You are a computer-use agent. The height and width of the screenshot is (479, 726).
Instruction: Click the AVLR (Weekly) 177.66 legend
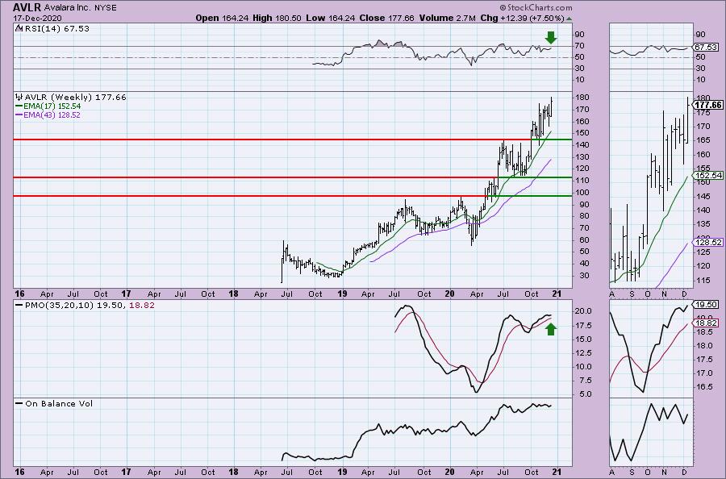pos(76,98)
